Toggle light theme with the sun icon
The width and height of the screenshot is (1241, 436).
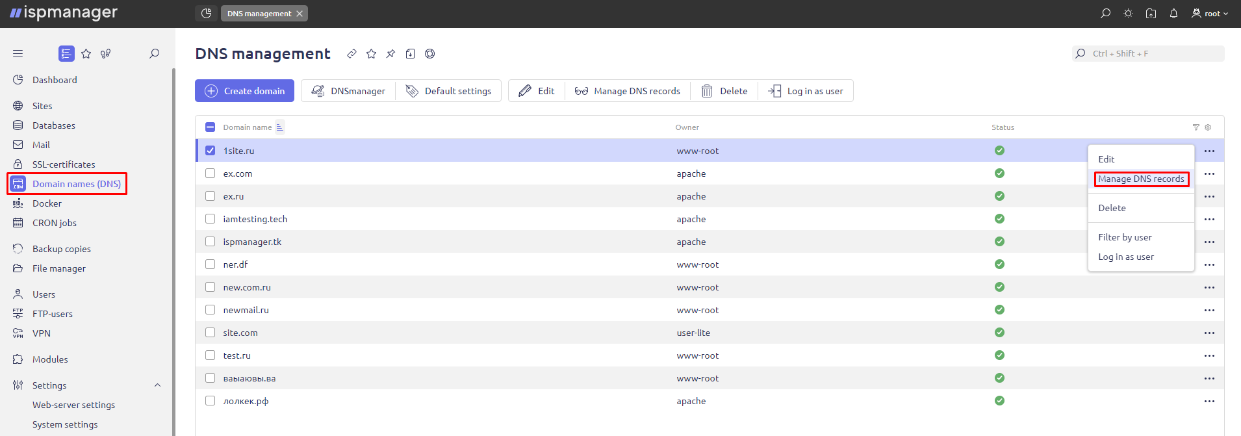pyautogui.click(x=1128, y=14)
